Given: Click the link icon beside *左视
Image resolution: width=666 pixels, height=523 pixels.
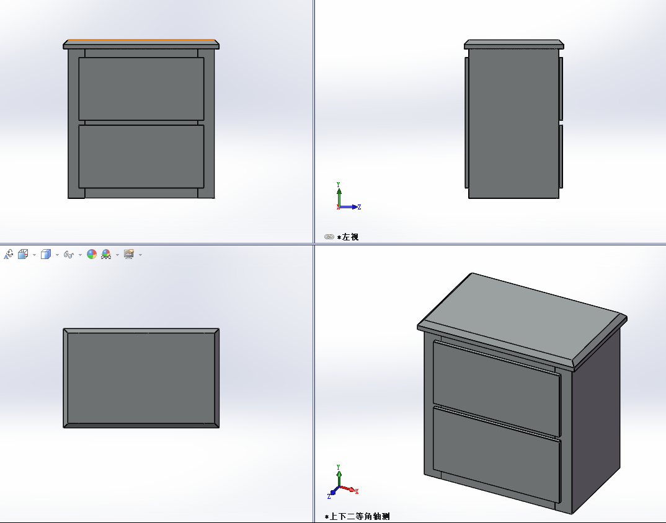Looking at the screenshot, I should (x=329, y=237).
